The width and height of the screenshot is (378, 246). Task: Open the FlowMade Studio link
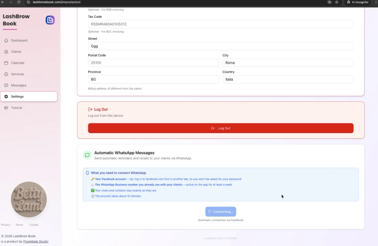coord(36,241)
